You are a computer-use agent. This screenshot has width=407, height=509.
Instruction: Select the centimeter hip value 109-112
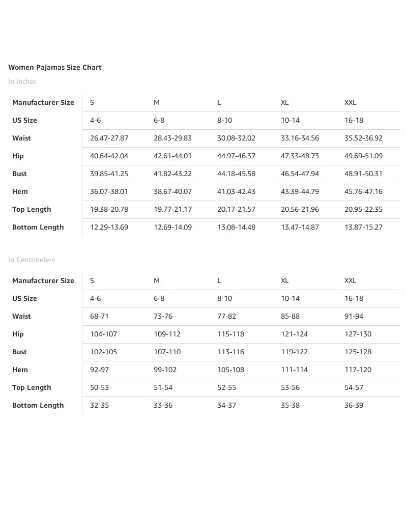click(x=167, y=334)
